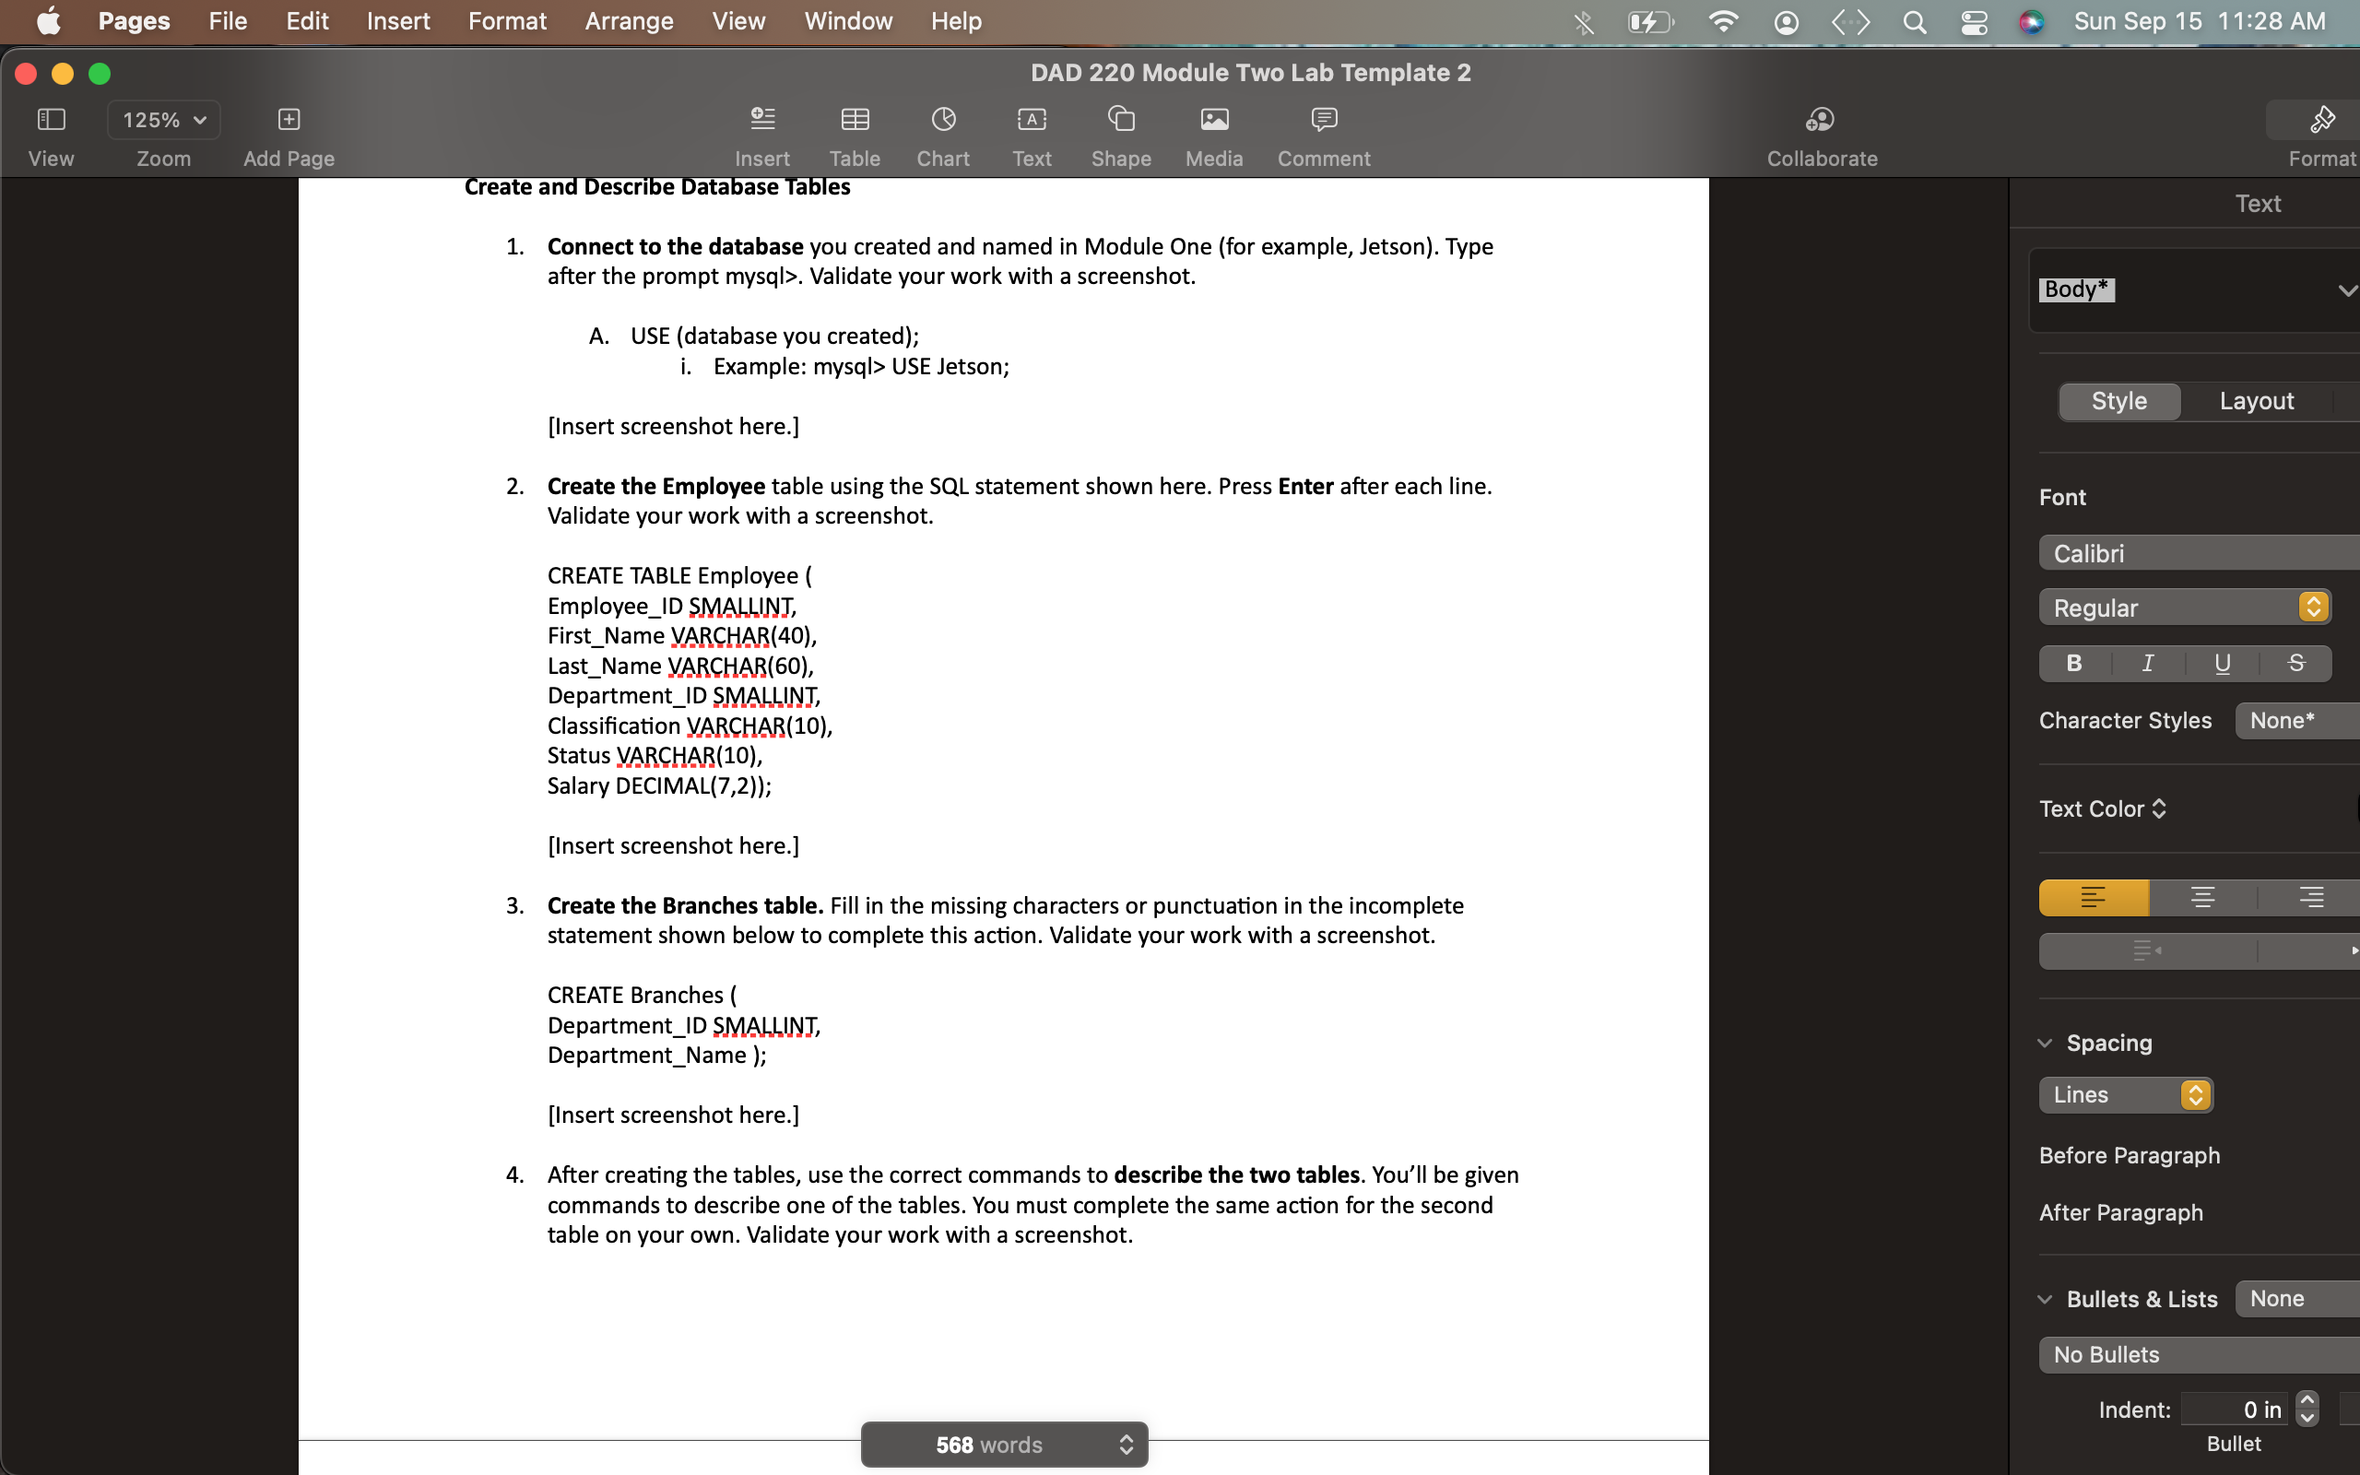Insert a Table from the toolbar
Image resolution: width=2360 pixels, height=1475 pixels.
(x=855, y=119)
